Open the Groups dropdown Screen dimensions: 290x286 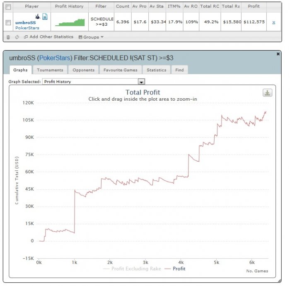91,37
